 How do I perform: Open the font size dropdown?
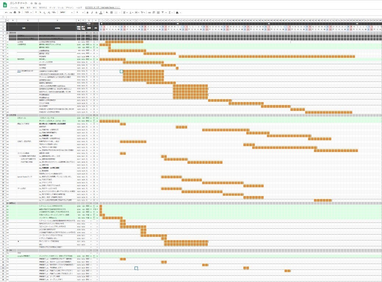point(79,12)
